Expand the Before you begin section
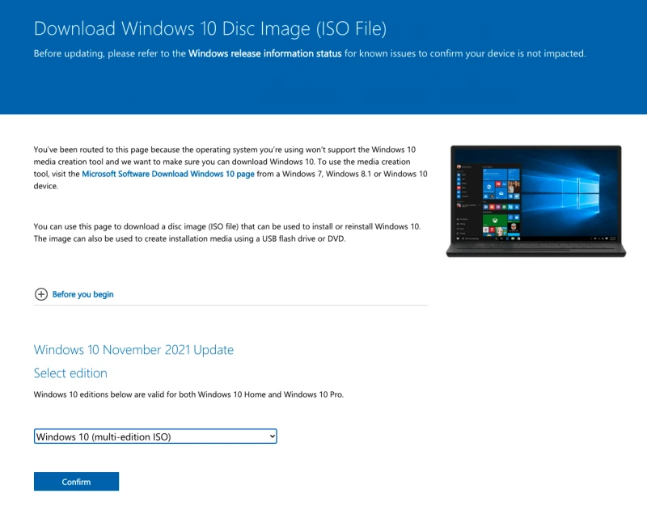The height and width of the screenshot is (506, 647). [82, 294]
